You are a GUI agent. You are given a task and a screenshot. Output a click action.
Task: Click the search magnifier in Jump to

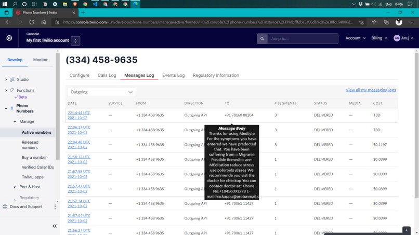pyautogui.click(x=262, y=39)
